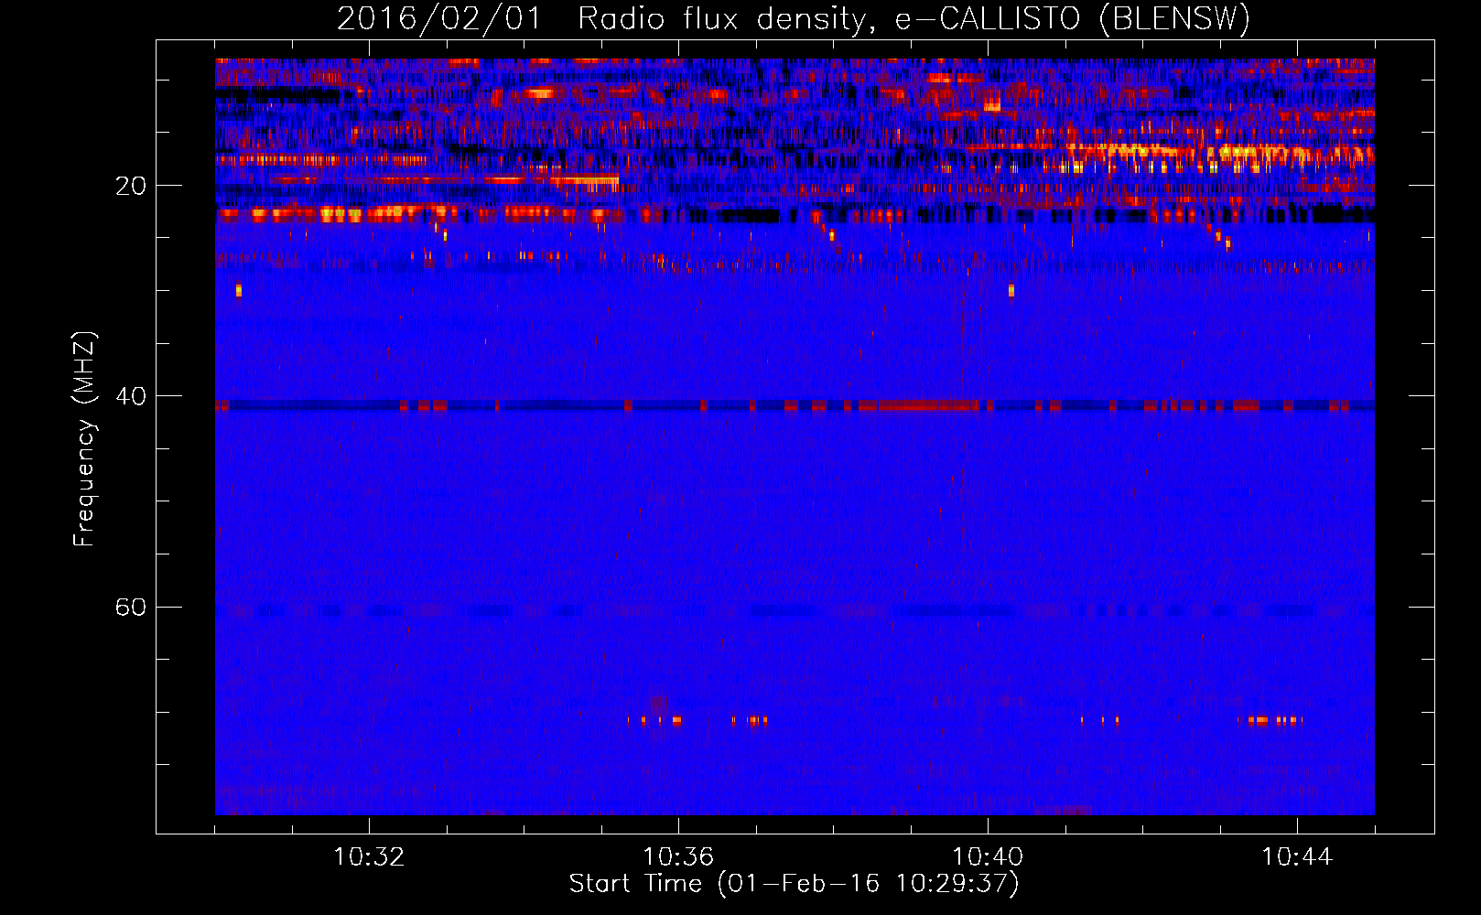
Task: Click the '10:36' time tick label
Action: pos(678,856)
